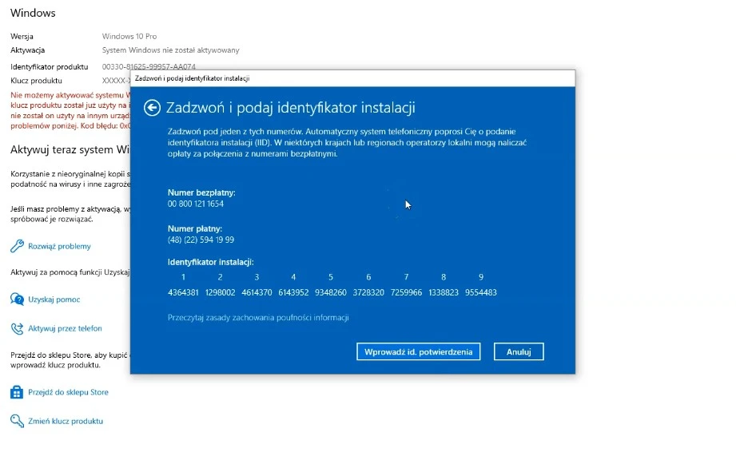Open Przeczytaj zasady zachowania poufności informacji link
736x456 pixels.
258,317
